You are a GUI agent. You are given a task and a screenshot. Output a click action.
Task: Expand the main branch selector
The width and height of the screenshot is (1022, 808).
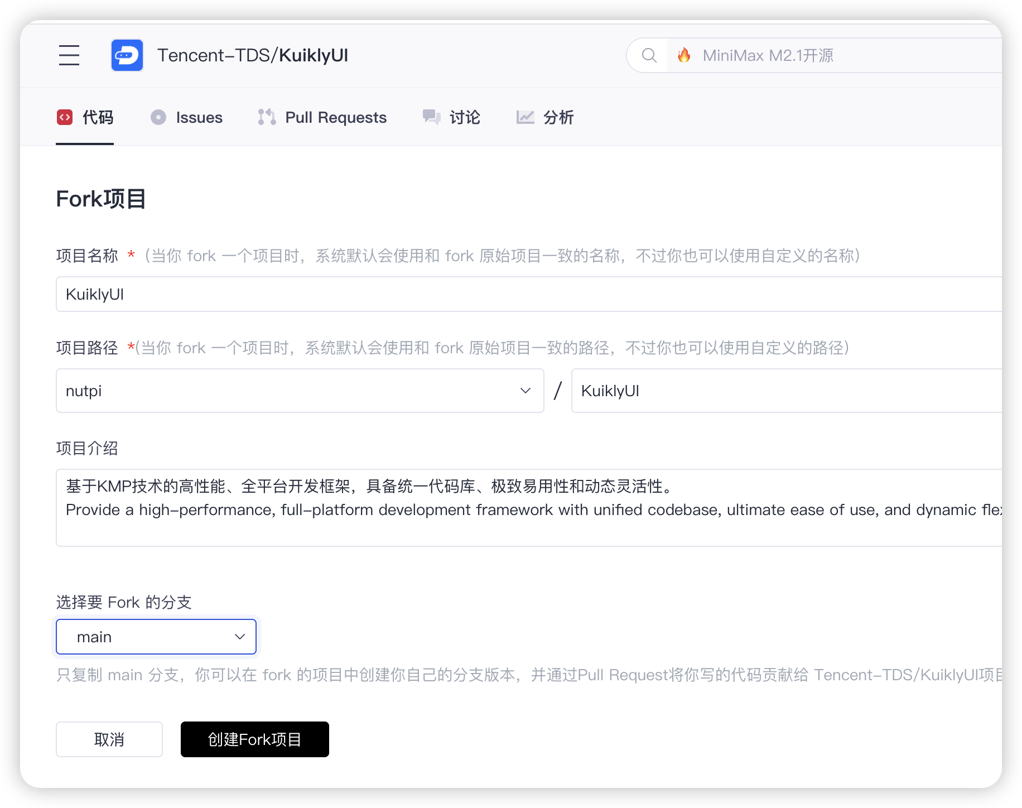156,636
